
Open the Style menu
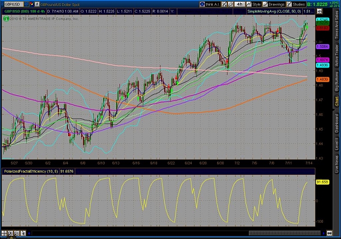pos(254,4)
